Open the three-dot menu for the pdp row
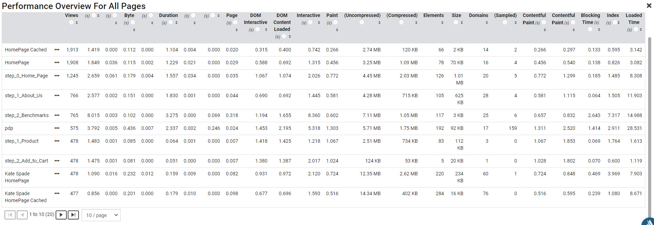654x225 pixels. click(57, 128)
